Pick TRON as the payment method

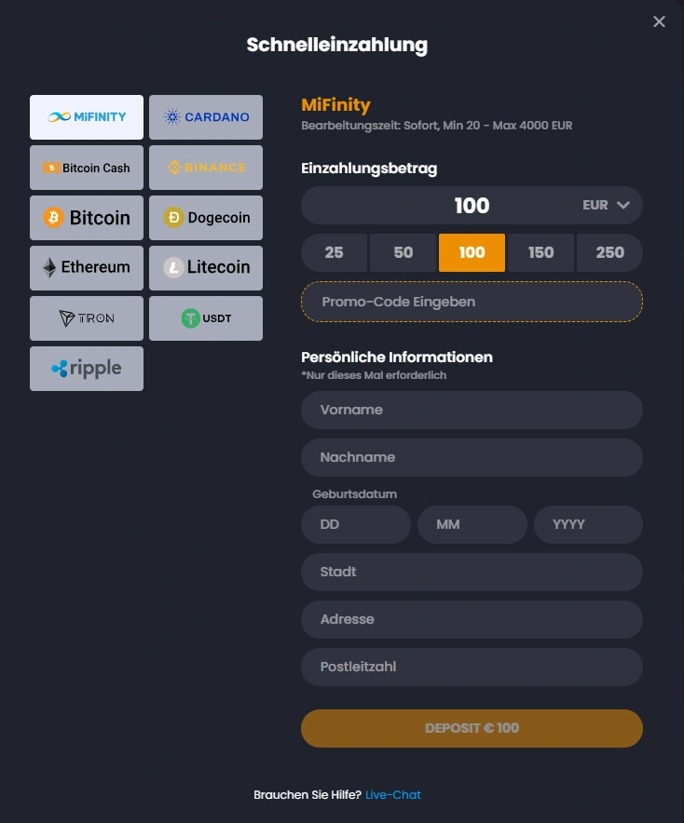click(86, 318)
